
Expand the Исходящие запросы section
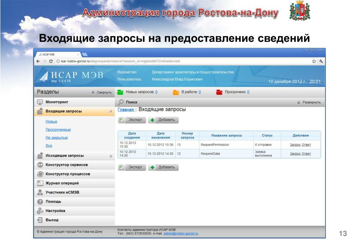(x=110, y=156)
